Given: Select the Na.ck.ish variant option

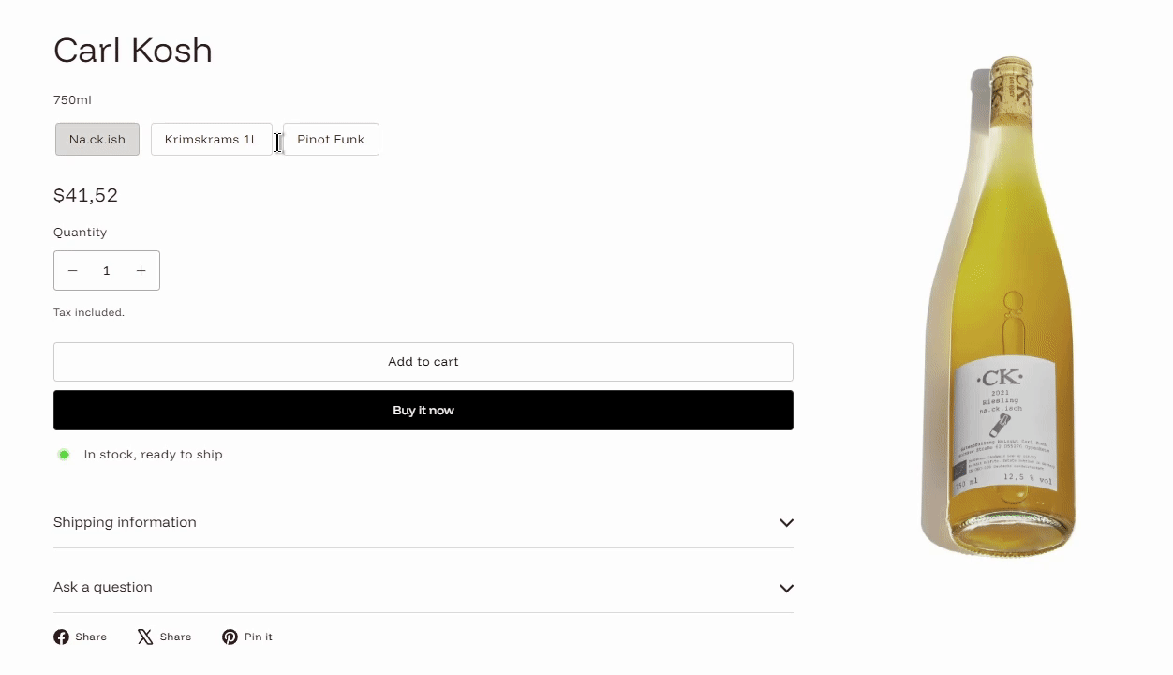Looking at the screenshot, I should click(x=97, y=140).
